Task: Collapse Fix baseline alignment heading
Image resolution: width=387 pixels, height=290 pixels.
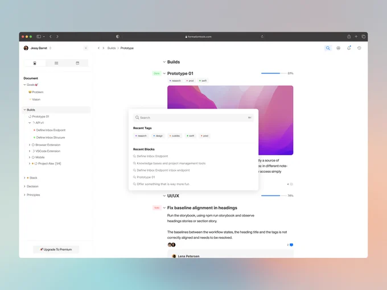Action: click(164, 208)
